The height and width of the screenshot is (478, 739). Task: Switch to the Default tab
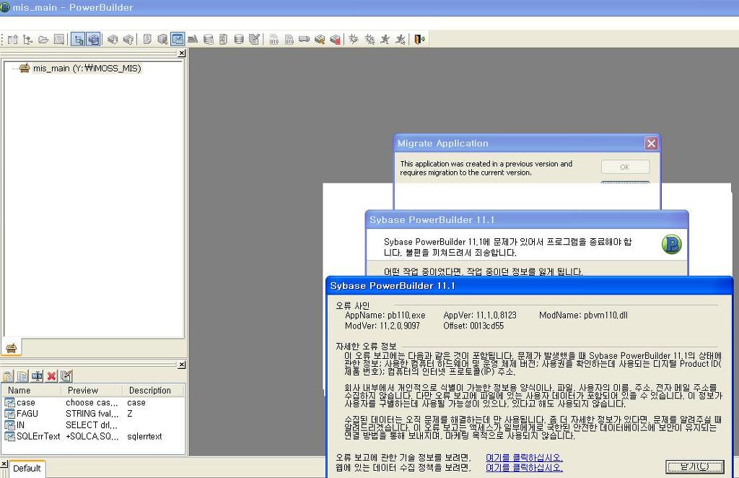click(x=27, y=468)
